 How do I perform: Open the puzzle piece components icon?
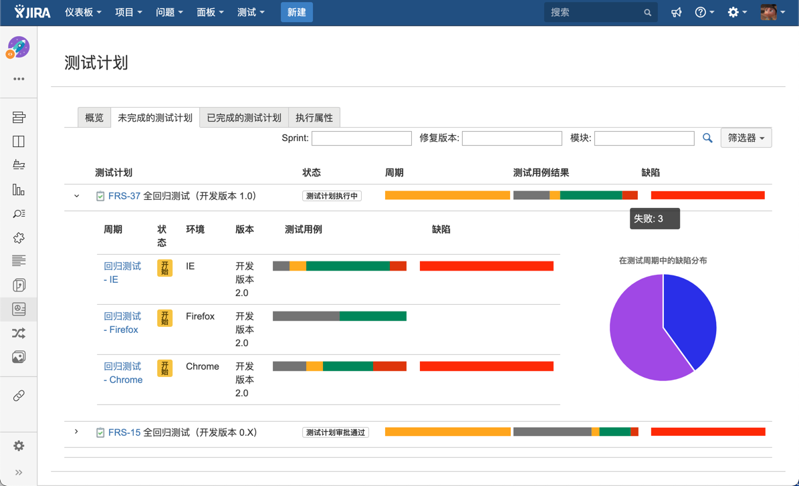tap(19, 238)
